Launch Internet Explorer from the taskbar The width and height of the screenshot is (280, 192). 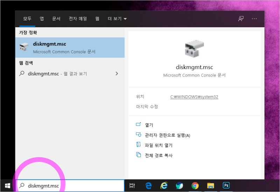[164, 186]
